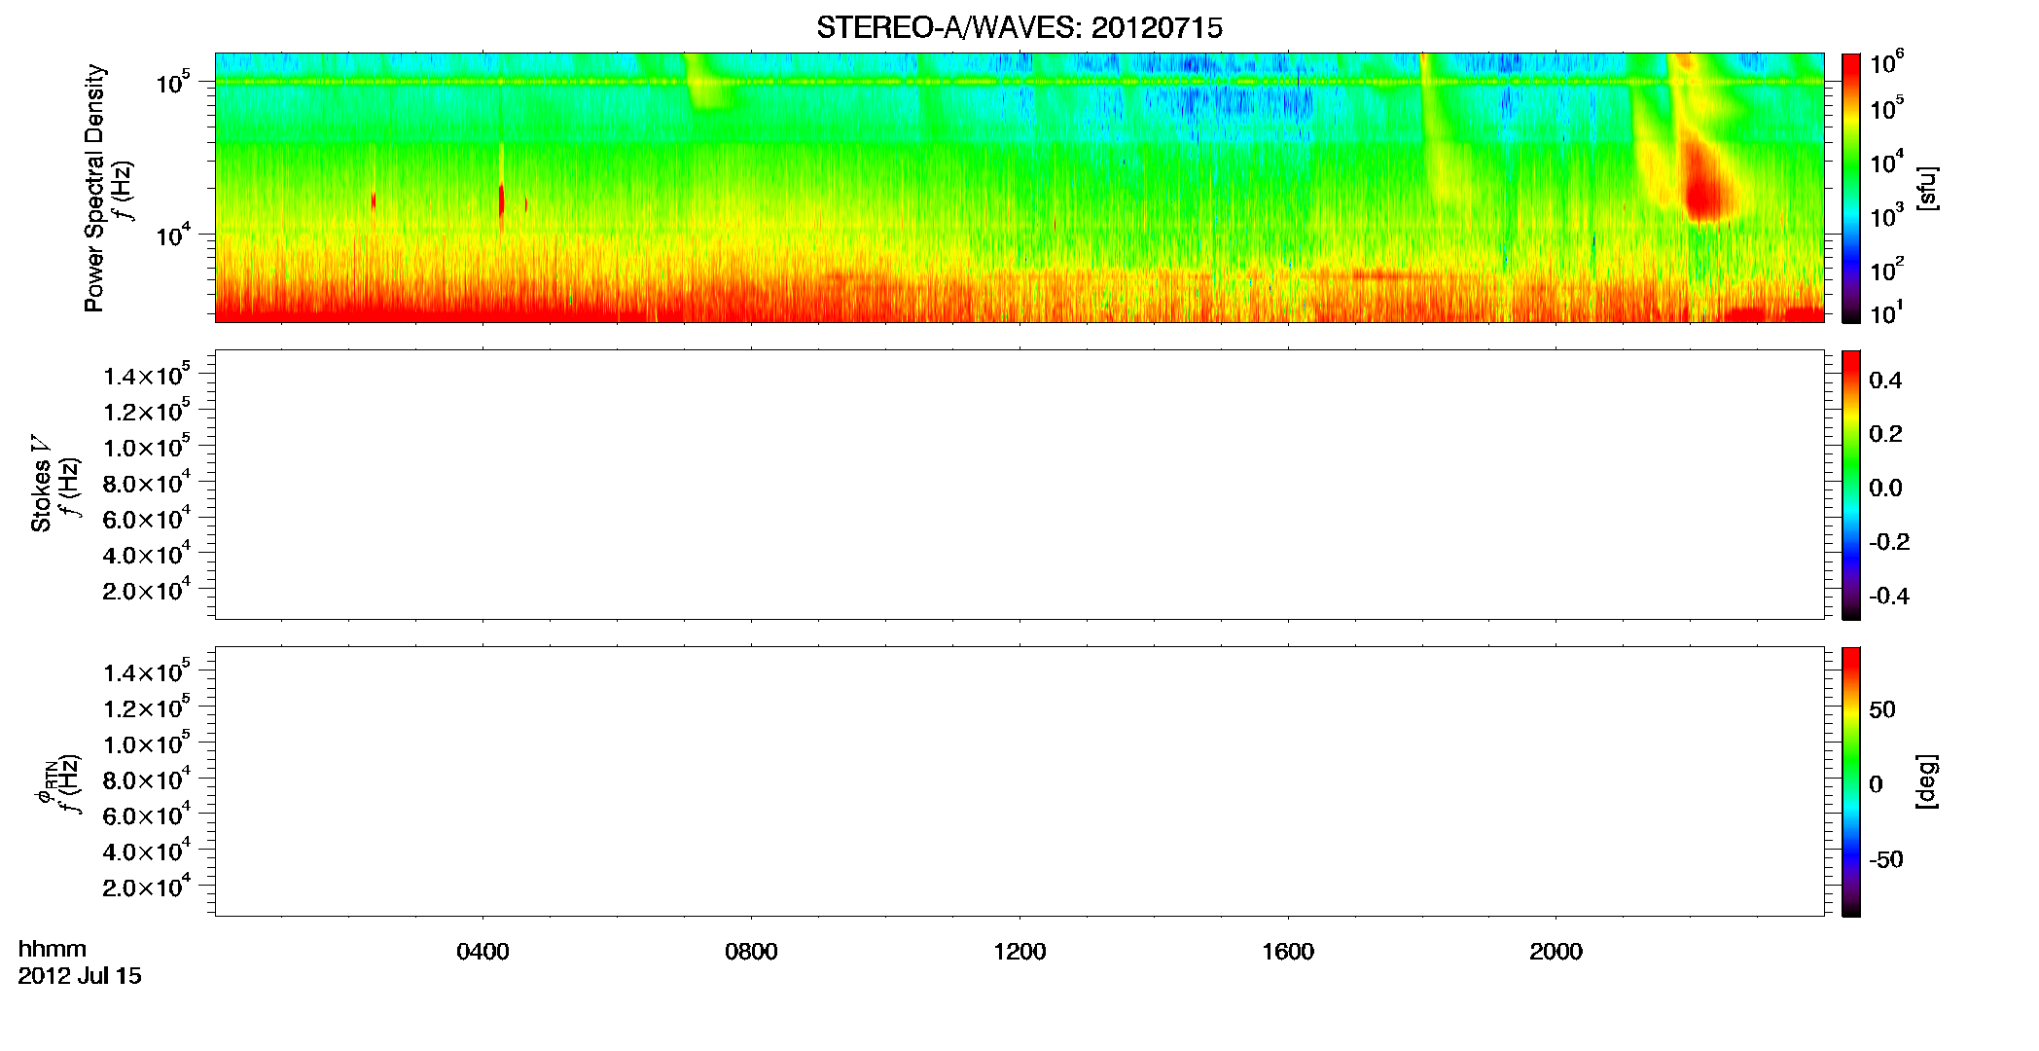
Task: Click the empty Stokes V plot panel
Action: tap(1019, 485)
